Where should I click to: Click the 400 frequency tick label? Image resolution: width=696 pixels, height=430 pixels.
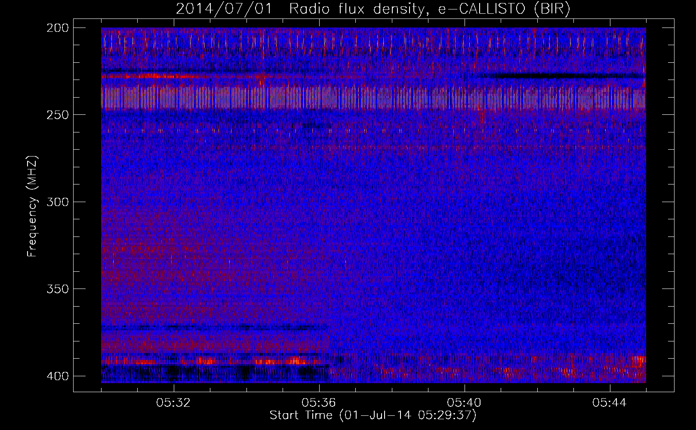point(57,376)
